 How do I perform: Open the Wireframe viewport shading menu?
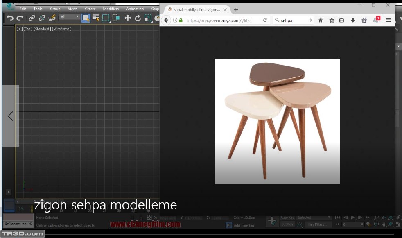tap(62, 29)
